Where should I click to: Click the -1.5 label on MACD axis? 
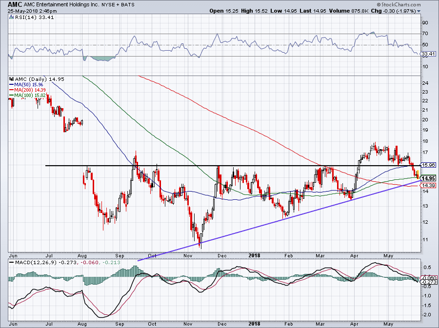tap(427, 306)
